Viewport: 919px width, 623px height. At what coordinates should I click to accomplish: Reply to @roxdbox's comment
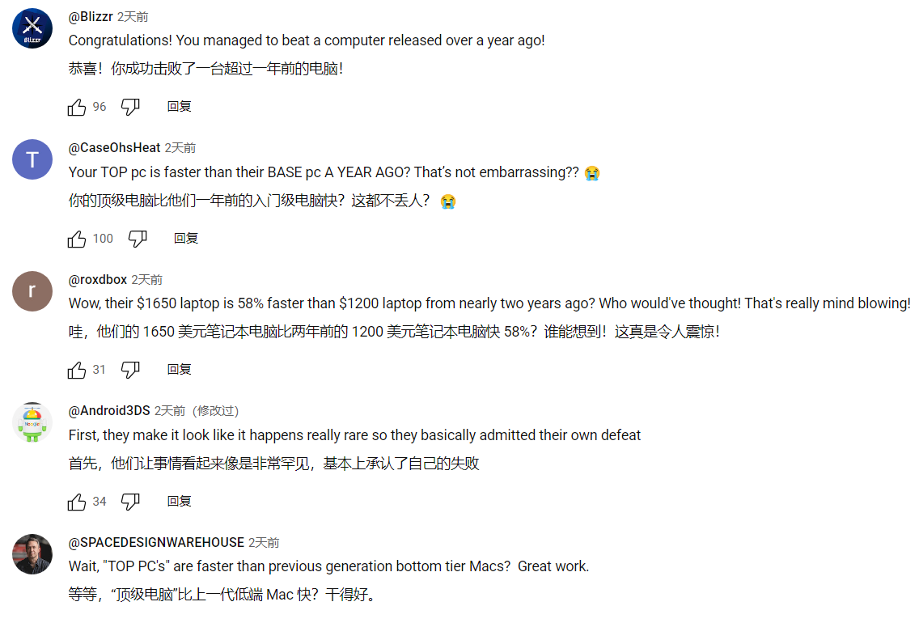pos(180,370)
